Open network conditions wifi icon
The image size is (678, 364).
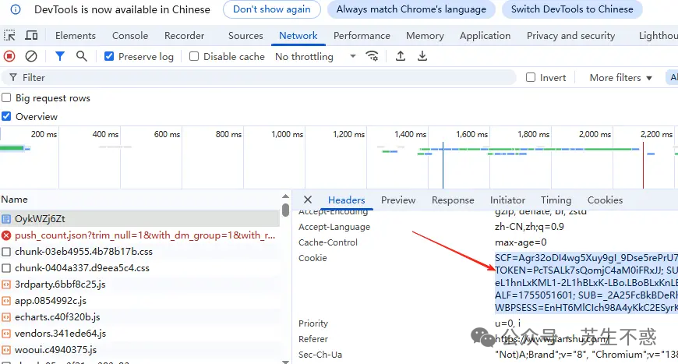tap(372, 56)
